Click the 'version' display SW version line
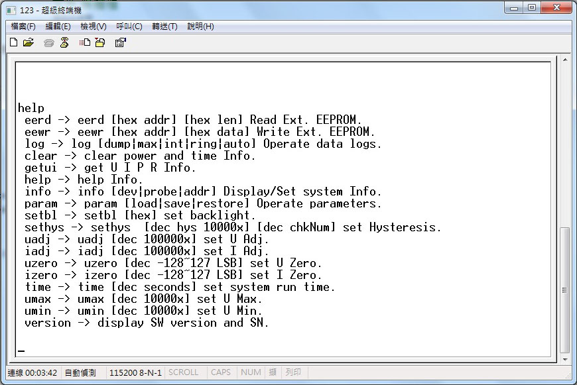Screen dimensions: 577x385 point(147,323)
